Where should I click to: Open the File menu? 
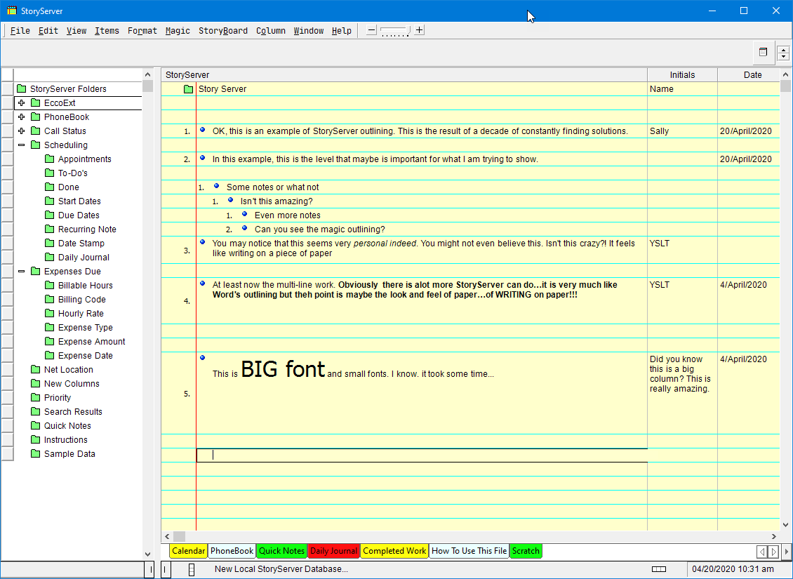pyautogui.click(x=20, y=31)
